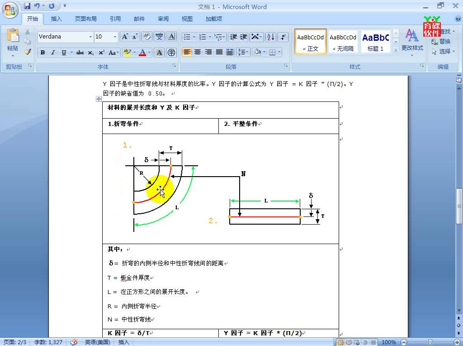This screenshot has width=463, height=346.
Task: Toggle underline formatting
Action: pos(63,53)
